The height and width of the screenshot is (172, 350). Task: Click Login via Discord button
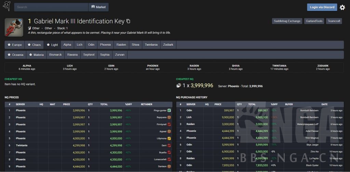322,7
